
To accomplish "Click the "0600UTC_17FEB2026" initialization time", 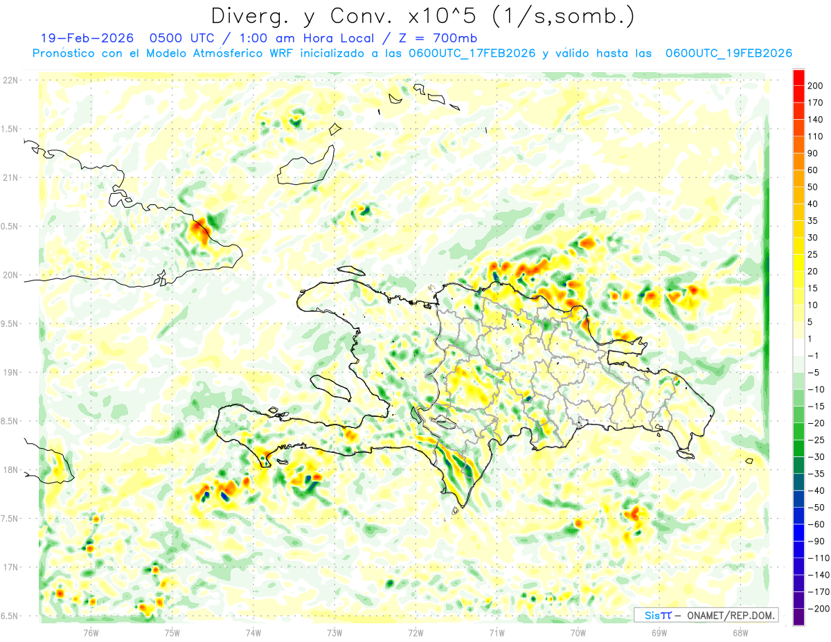I will coord(472,53).
